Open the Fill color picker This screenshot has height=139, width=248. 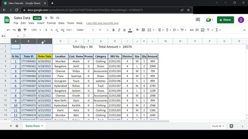point(138,30)
